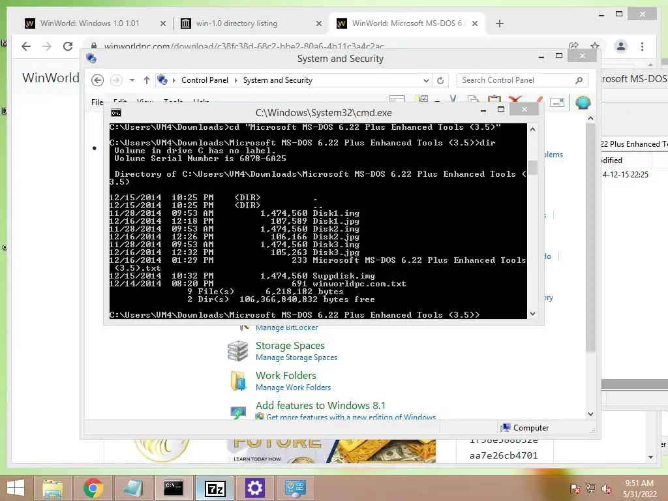668x501 pixels.
Task: Click cmd.exe scrollbar down arrow
Action: click(532, 314)
